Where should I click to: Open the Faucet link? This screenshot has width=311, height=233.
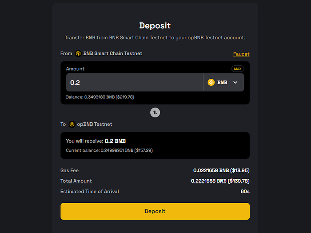(x=241, y=54)
